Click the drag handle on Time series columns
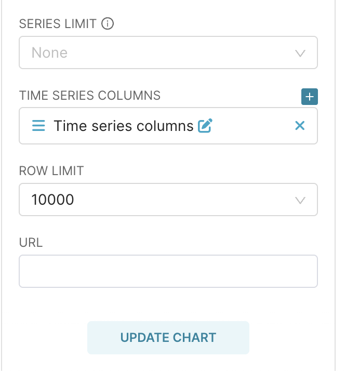Viewport: 346px width, 371px height. (38, 126)
